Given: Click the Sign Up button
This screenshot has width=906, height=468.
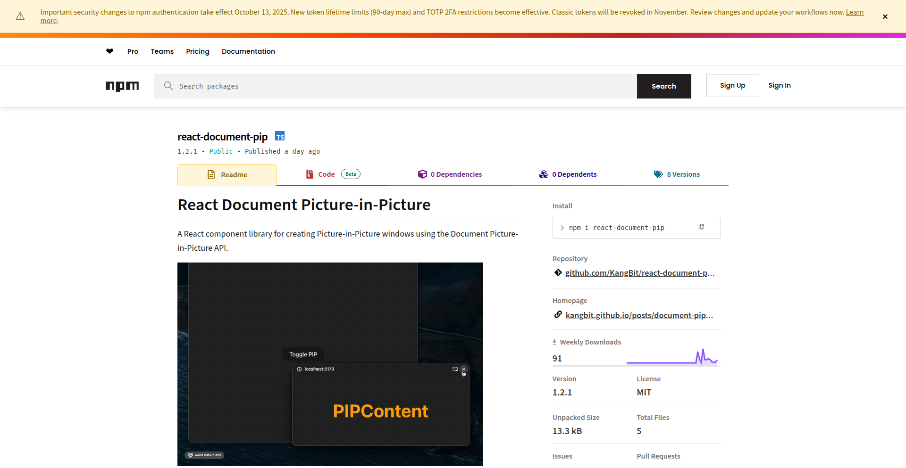Looking at the screenshot, I should (732, 85).
